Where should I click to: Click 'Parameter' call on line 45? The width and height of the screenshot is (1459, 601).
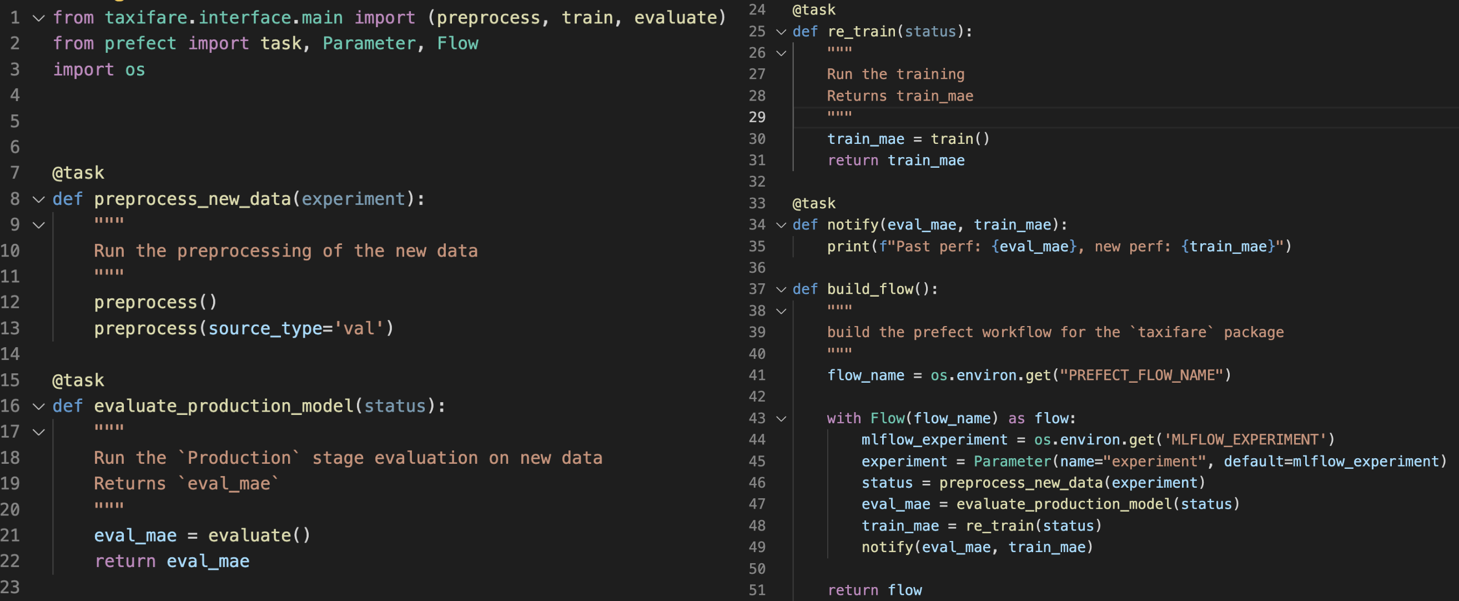pos(1012,462)
